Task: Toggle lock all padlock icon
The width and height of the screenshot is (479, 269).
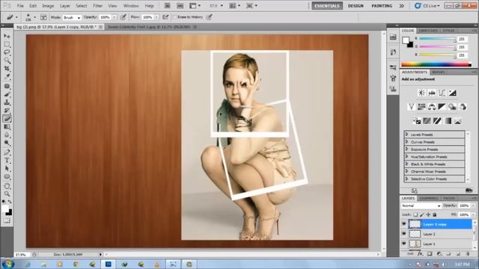Action: (x=434, y=214)
